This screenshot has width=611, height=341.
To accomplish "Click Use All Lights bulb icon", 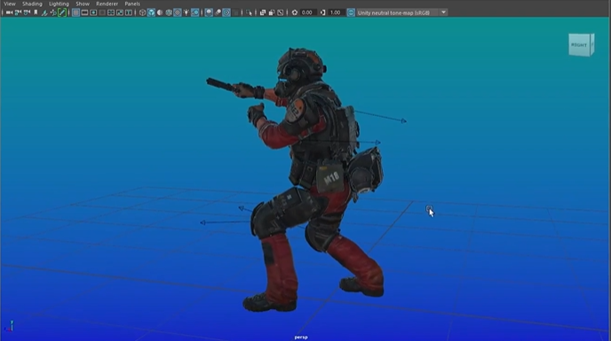I will point(186,12).
